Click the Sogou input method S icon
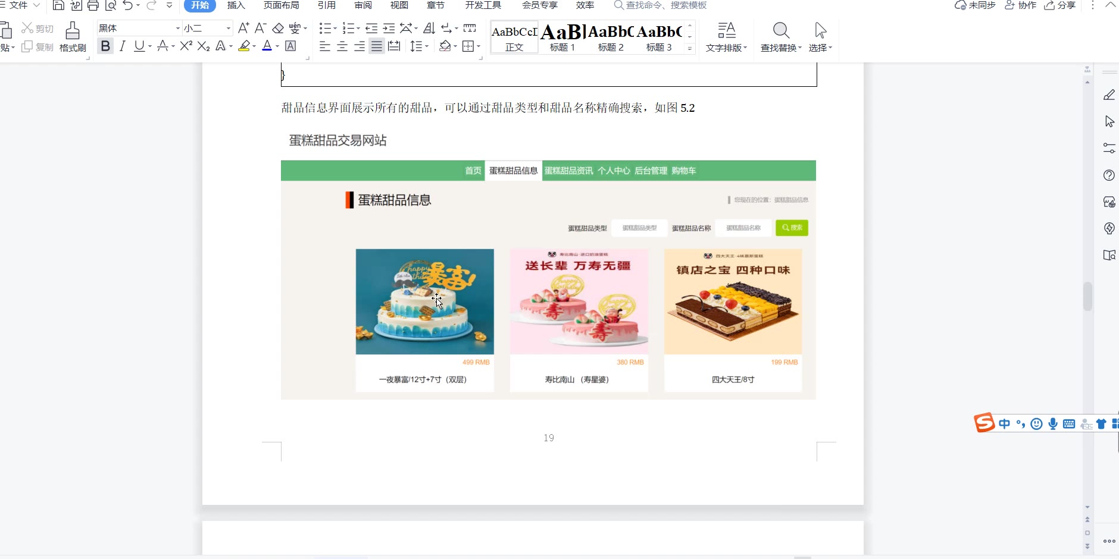The image size is (1119, 559). pos(984,423)
